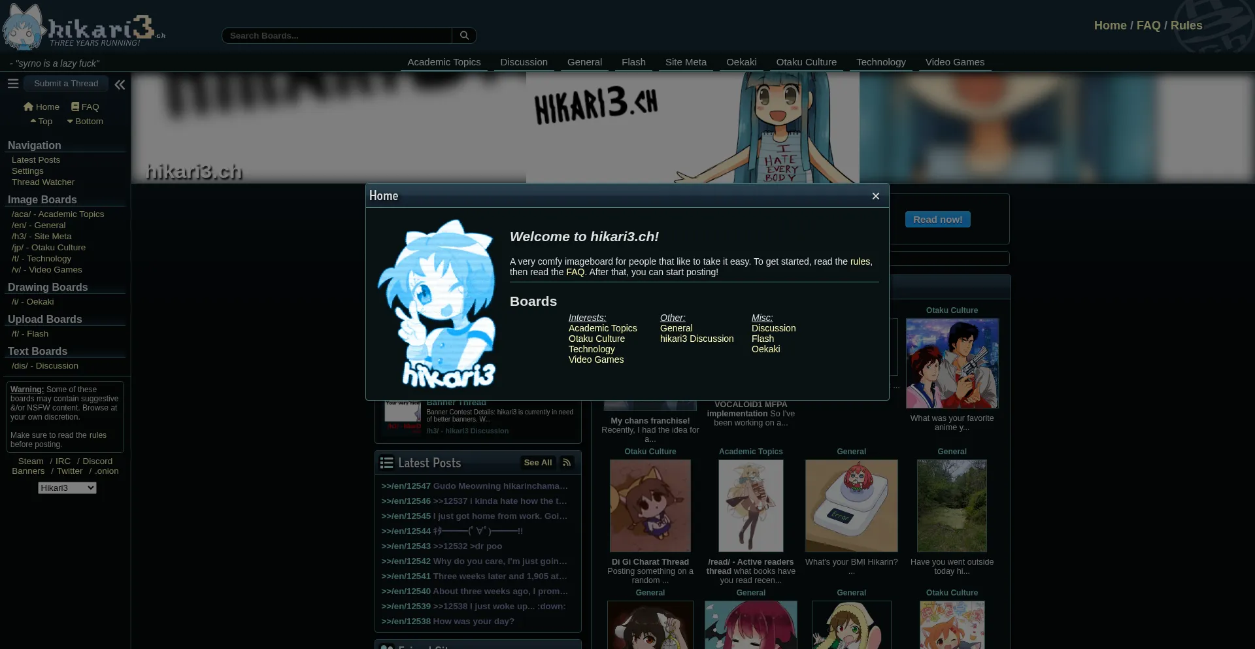Open /read/ Active readers thread thumbnail

point(750,506)
